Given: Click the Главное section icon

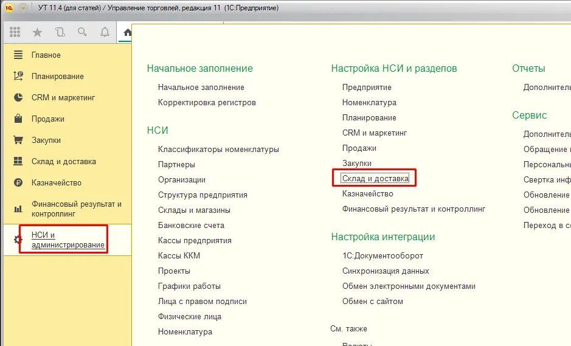Looking at the screenshot, I should point(18,55).
